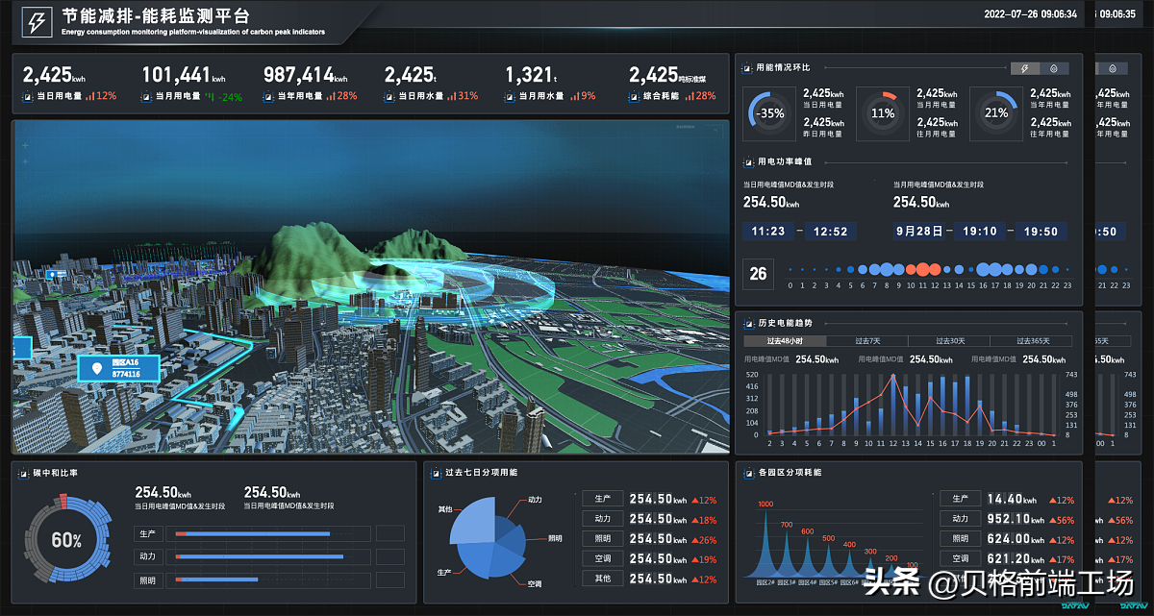Click the 952.10 kwh value

pos(1014,519)
